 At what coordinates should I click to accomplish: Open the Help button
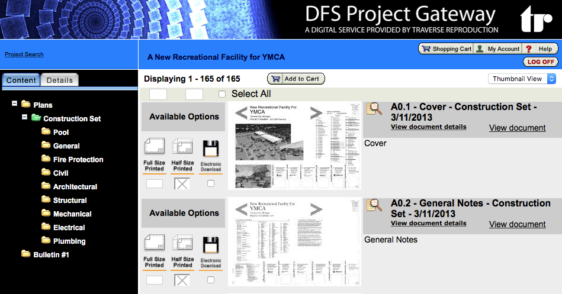539,49
